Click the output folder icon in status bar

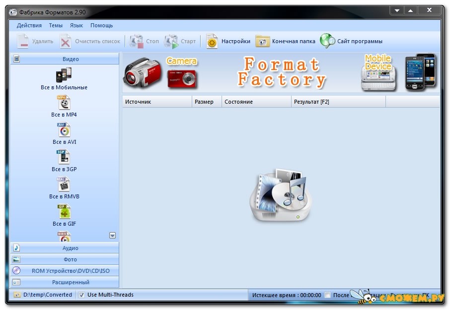[x=17, y=295]
